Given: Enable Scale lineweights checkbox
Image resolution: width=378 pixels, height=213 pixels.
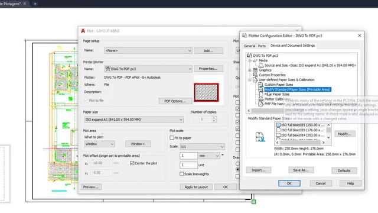Looking at the screenshot, I should (x=181, y=174).
